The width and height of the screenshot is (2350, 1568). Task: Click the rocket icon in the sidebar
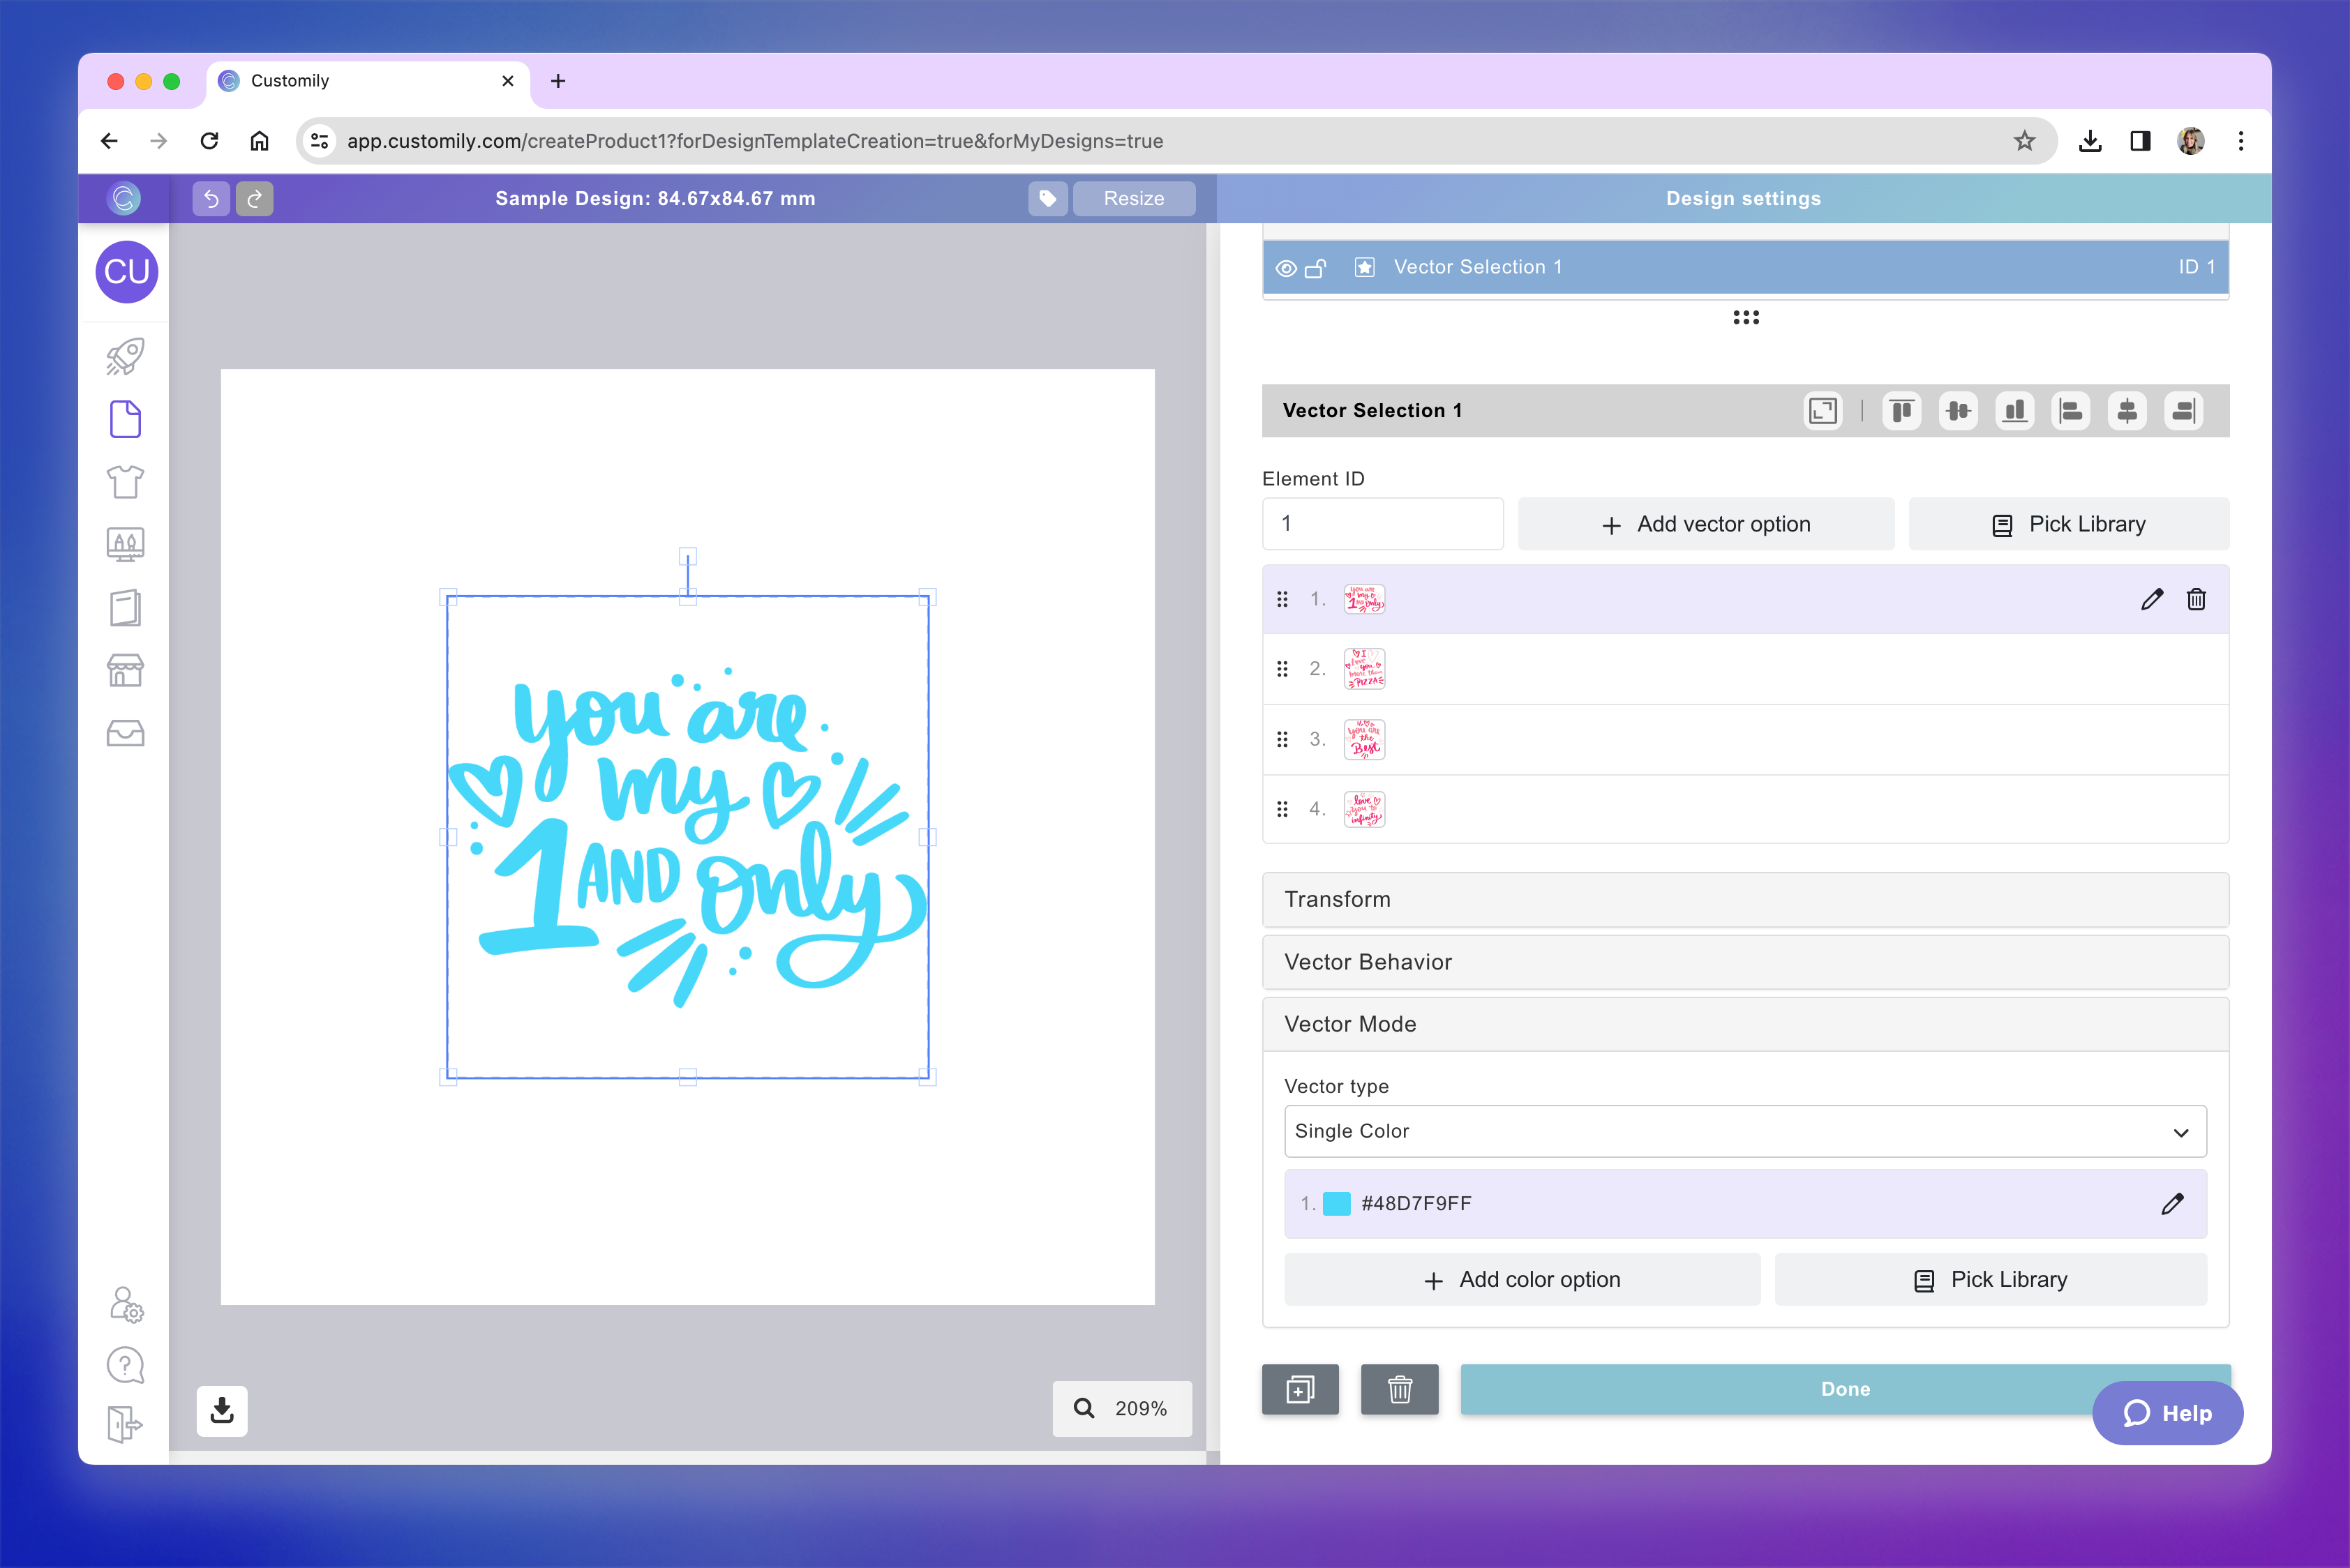(125, 356)
